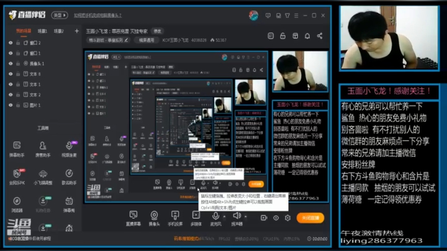The image size is (447, 251).
Task: Open the 全民乐PK tool
Action: tap(17, 177)
